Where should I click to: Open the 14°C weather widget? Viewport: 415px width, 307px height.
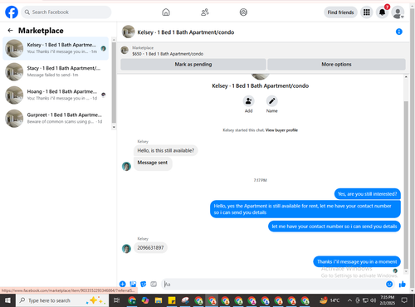[330, 300]
